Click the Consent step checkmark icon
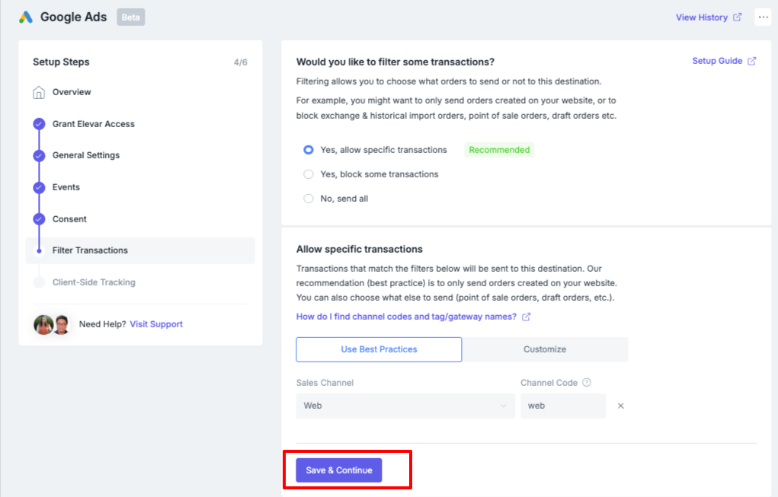 (39, 219)
